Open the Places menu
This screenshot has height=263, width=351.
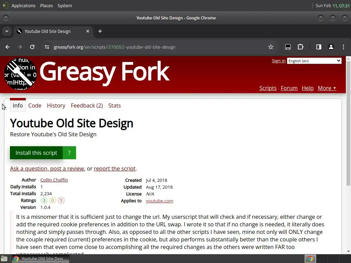pos(46,5)
